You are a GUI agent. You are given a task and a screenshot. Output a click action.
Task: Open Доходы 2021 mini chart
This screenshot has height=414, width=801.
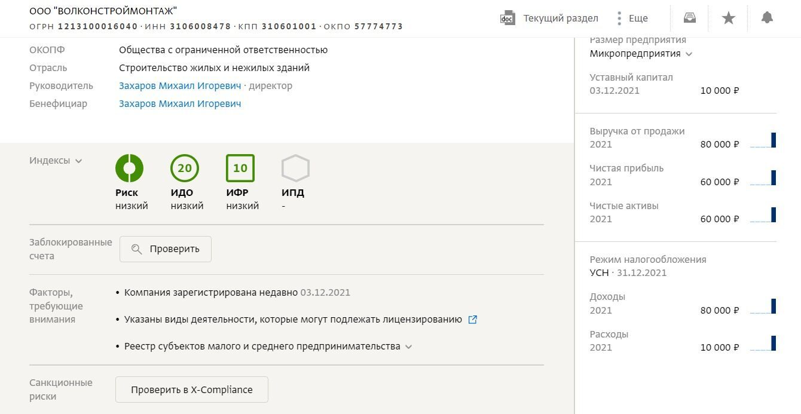point(763,306)
